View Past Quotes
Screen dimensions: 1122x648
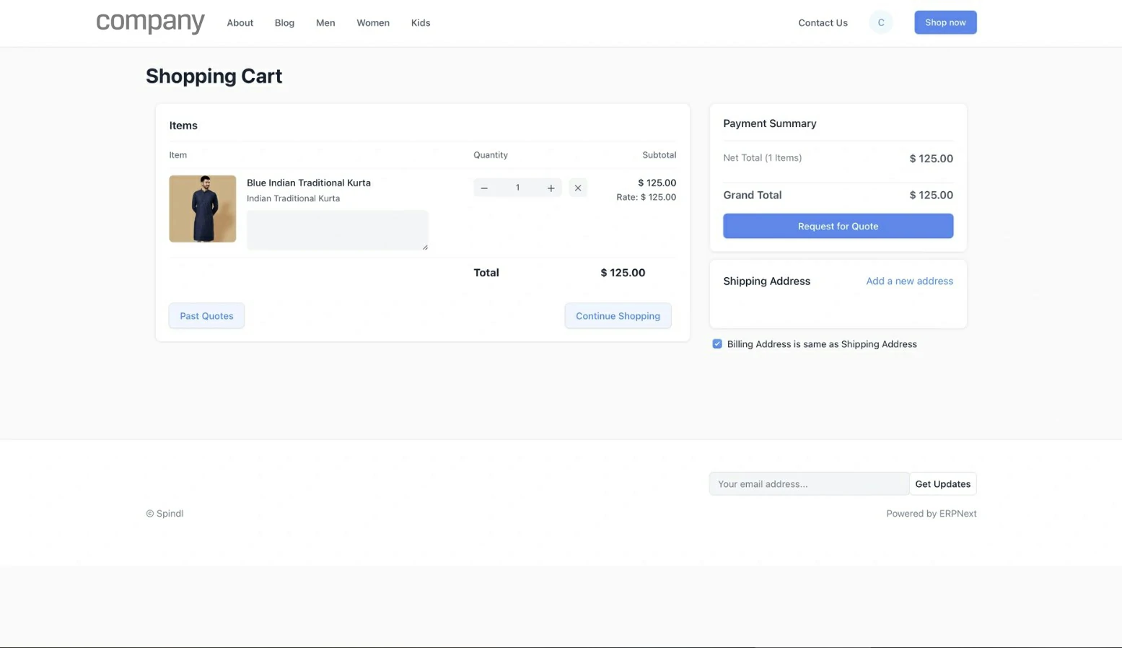click(206, 316)
